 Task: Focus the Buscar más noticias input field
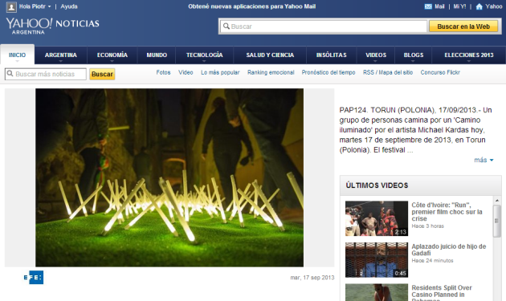tap(46, 74)
